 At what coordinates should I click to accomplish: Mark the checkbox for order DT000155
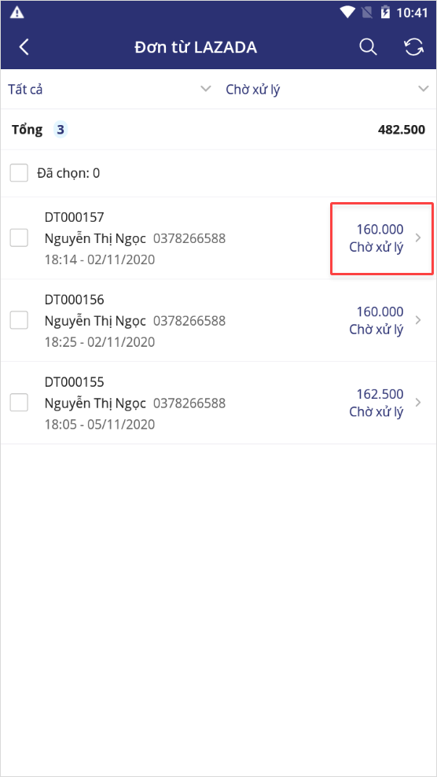pos(19,403)
